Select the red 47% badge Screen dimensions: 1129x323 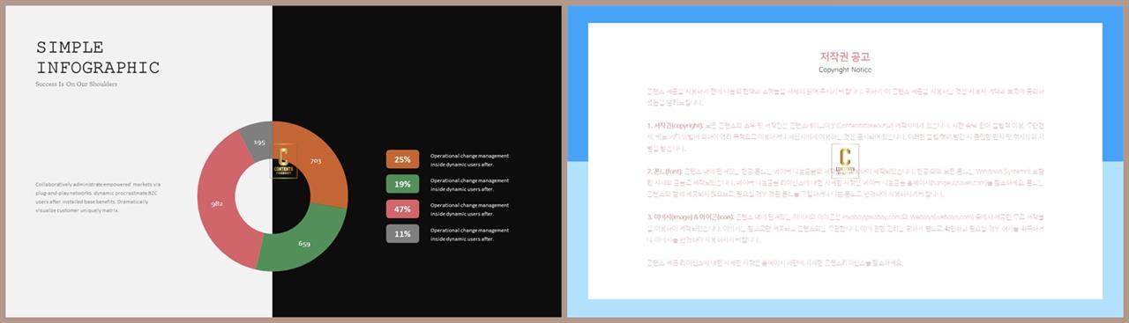pos(402,209)
